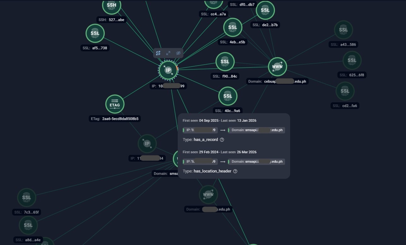Viewport: 406px width, 245px height.
Task: Click the SSL node labeled af5...738
Action: (x=95, y=33)
